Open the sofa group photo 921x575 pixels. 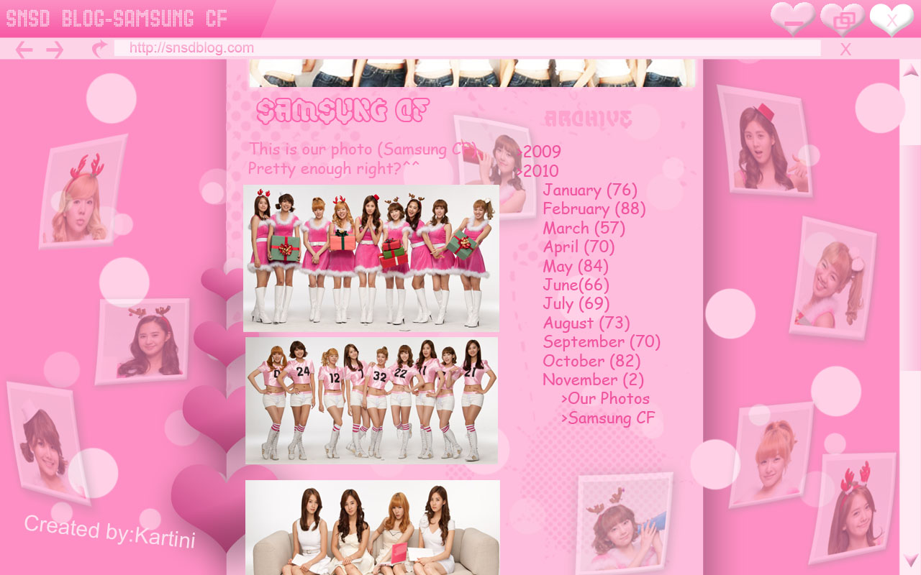click(x=373, y=528)
